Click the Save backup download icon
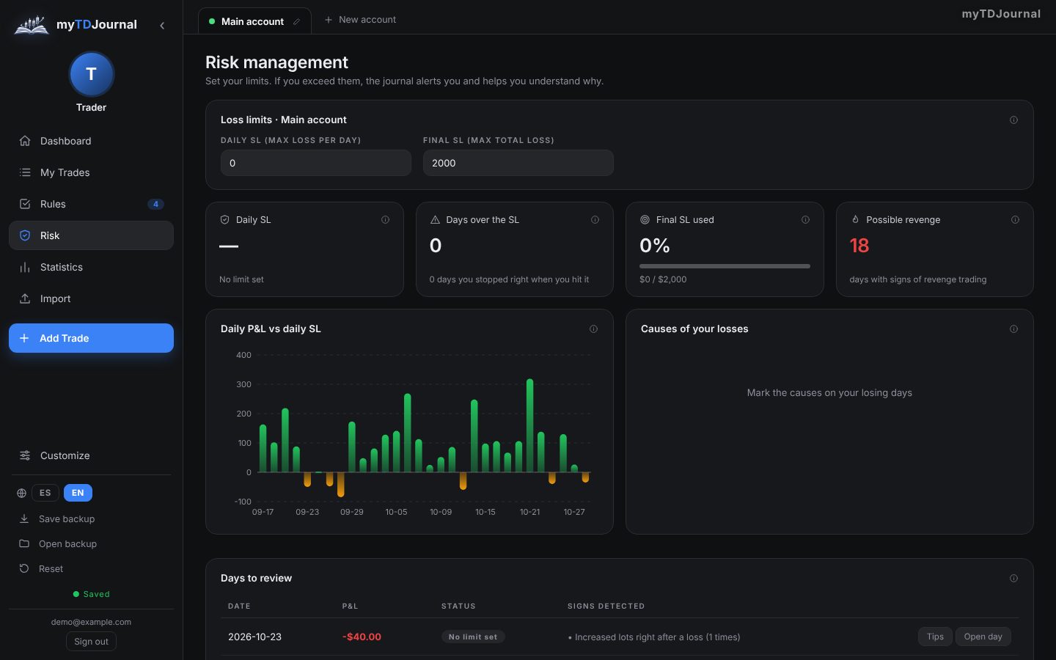The image size is (1056, 660). click(24, 518)
